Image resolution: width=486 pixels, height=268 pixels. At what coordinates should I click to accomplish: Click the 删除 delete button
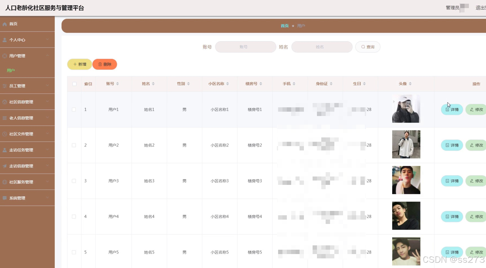tap(105, 64)
